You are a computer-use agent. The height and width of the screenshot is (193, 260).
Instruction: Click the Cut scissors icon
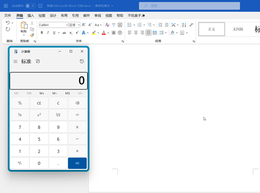32,23
